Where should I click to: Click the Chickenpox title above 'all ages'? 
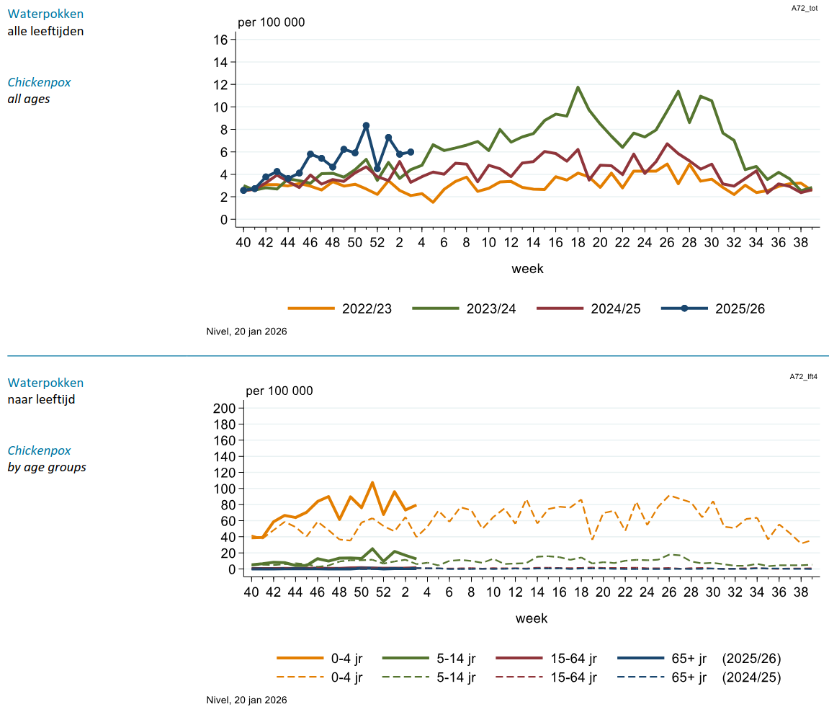pyautogui.click(x=40, y=82)
